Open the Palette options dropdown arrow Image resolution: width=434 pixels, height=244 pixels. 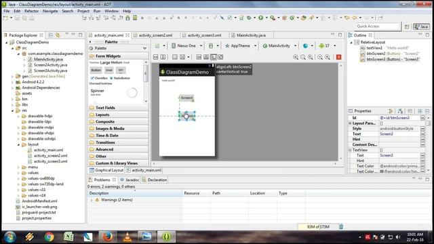(144, 48)
